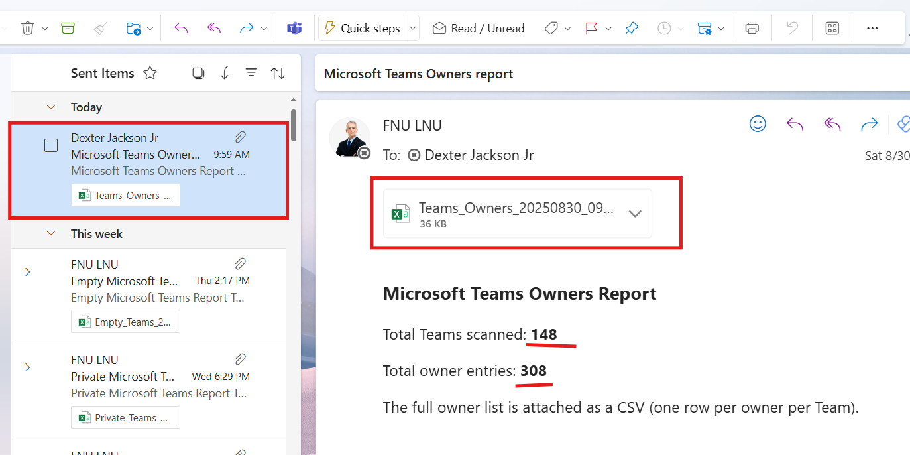Click the Delete trash can icon
Viewport: 910px width, 455px height.
tap(27, 28)
